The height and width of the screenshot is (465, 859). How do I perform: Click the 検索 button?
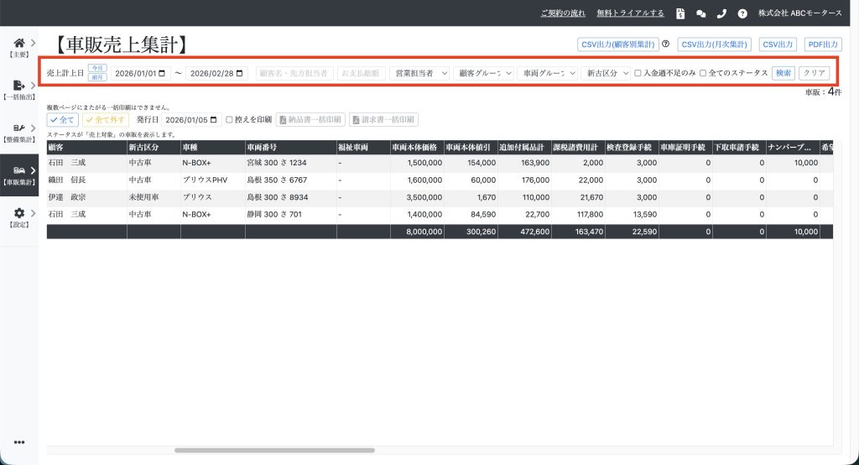pyautogui.click(x=784, y=73)
